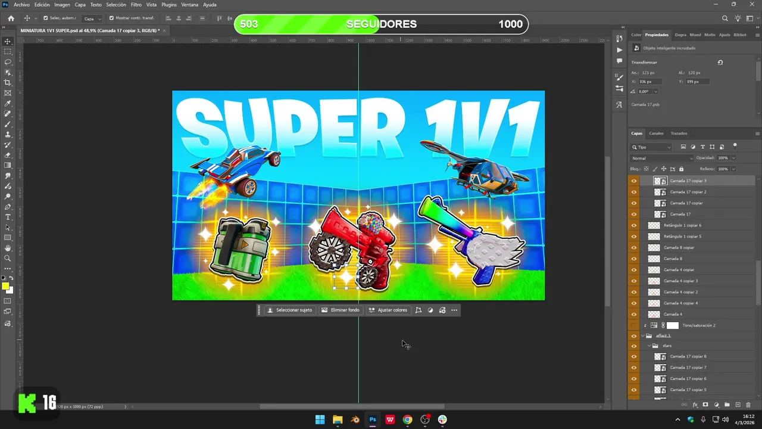Toggle the Selec. autom. checkbox

[45, 18]
